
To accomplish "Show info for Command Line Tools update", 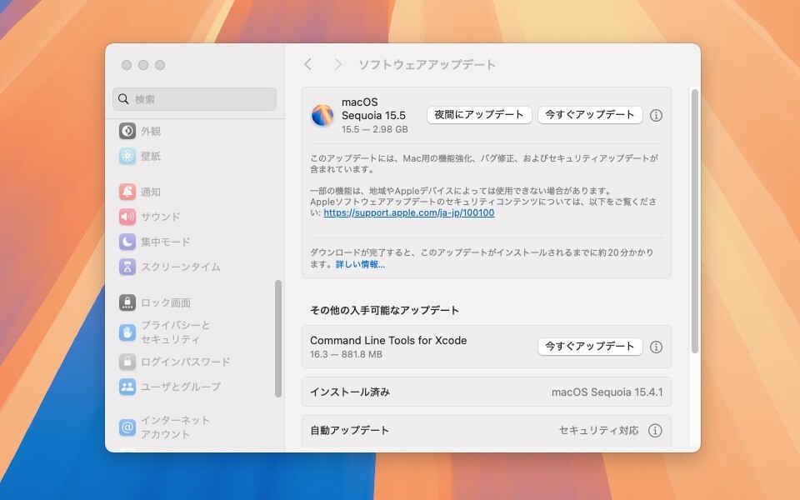I will click(656, 347).
